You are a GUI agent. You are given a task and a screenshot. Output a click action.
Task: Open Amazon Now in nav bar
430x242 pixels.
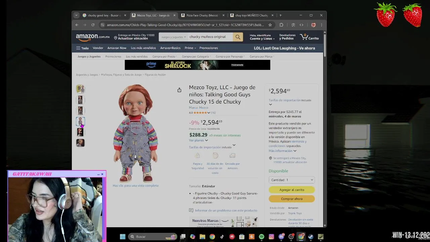[x=117, y=48]
